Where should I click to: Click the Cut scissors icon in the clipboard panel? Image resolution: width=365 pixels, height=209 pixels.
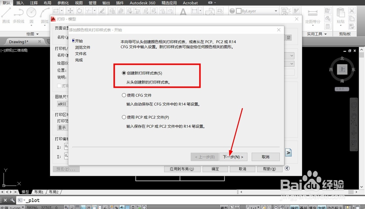352,11
